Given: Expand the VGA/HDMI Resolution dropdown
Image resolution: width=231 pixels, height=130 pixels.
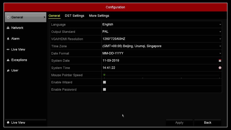Looking at the screenshot, I should 161,39.
